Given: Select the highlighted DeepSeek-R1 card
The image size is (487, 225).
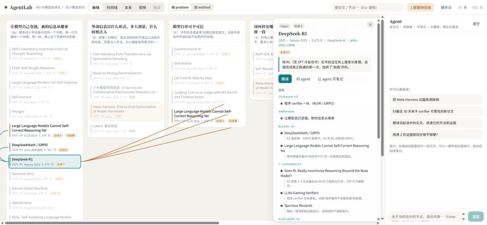Looking at the screenshot, I should point(45,162).
